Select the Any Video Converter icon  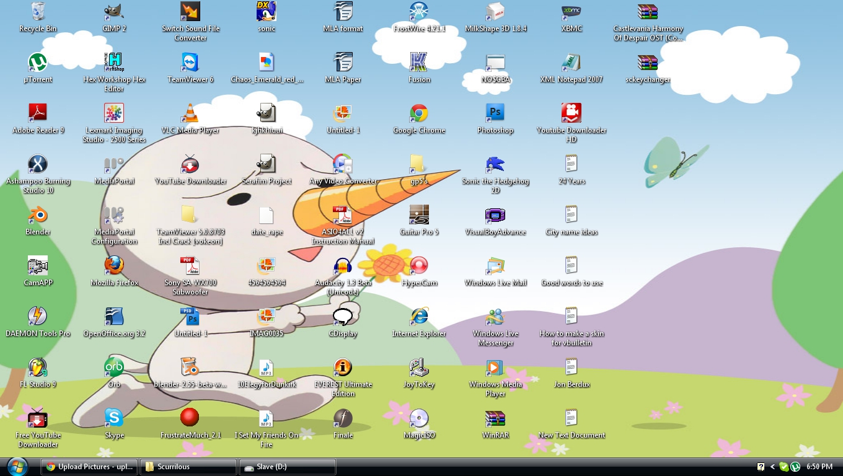[343, 164]
